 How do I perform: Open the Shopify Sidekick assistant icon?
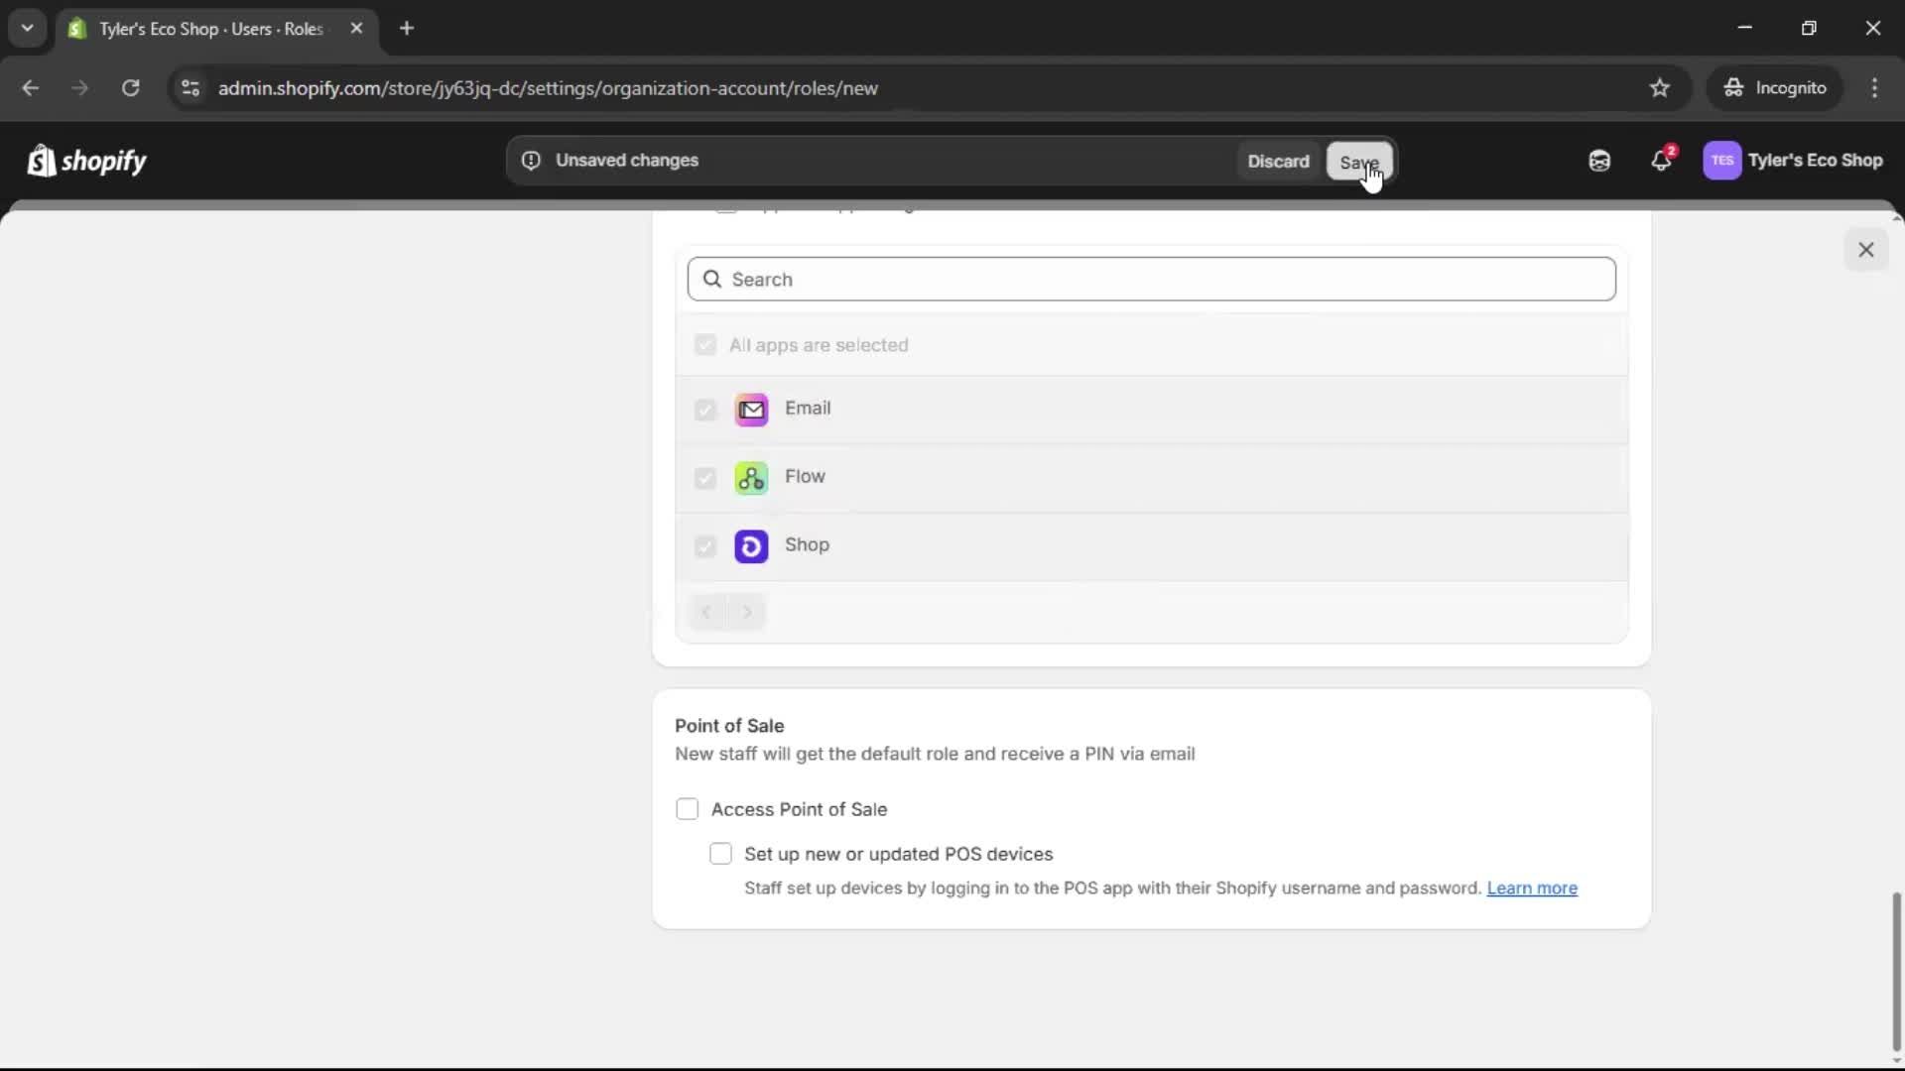click(x=1598, y=161)
